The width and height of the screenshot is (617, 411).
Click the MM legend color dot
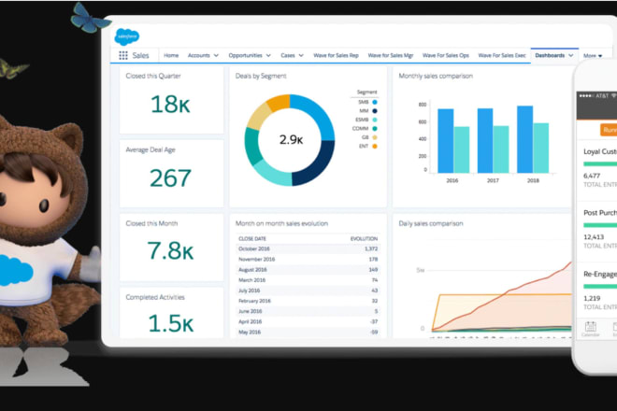[x=375, y=111]
